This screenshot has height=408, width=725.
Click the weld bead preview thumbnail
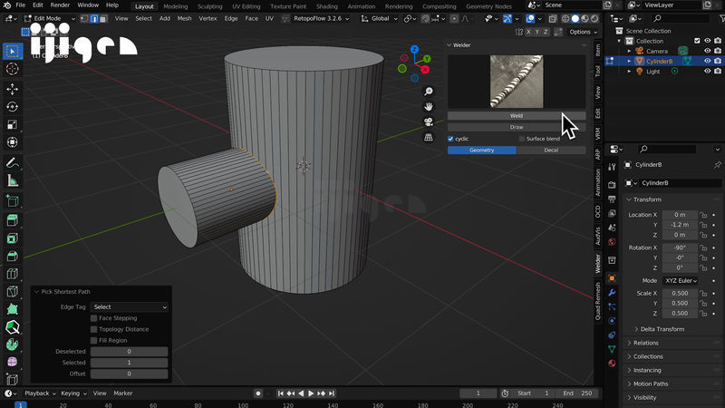pos(516,82)
